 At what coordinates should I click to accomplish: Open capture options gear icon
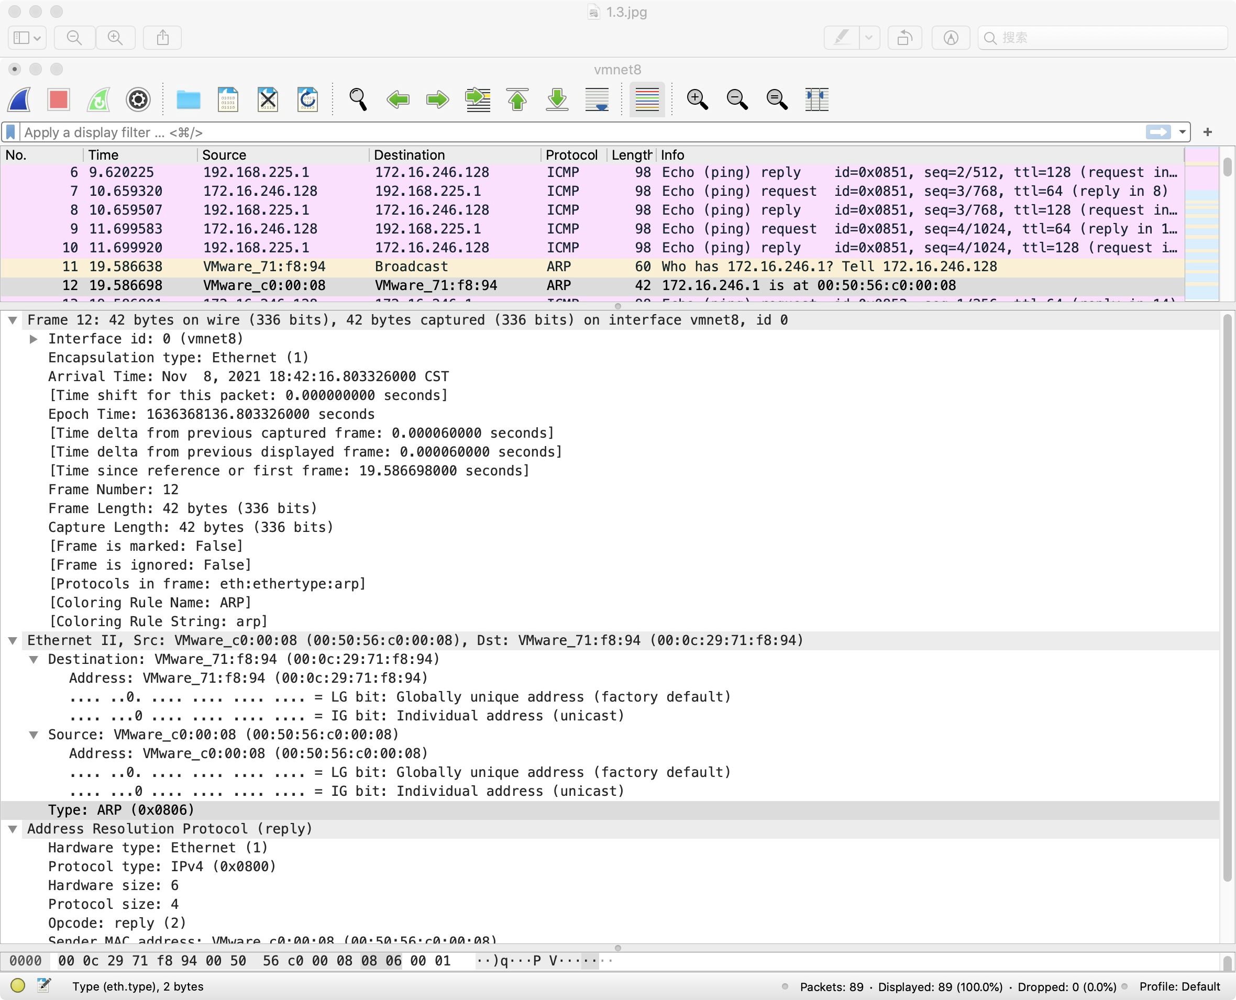138,99
